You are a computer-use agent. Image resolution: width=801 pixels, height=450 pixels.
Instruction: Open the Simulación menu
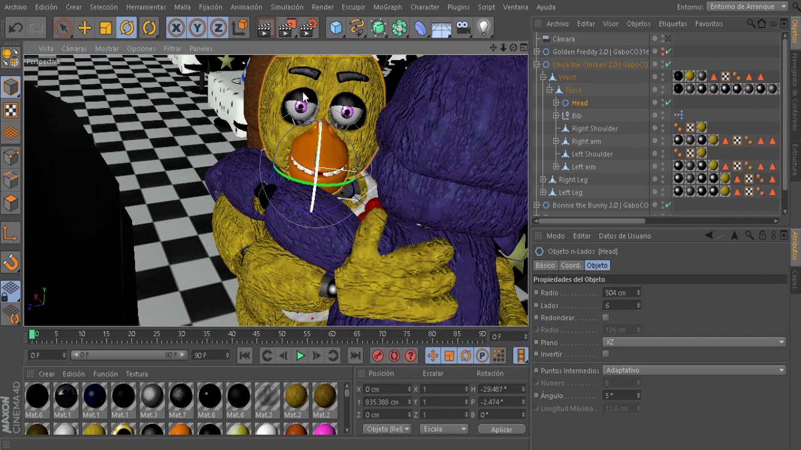point(287,7)
